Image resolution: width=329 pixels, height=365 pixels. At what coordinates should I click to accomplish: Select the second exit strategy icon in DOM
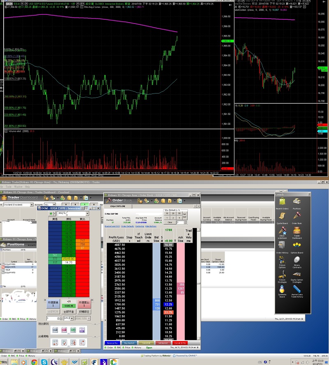64,342
